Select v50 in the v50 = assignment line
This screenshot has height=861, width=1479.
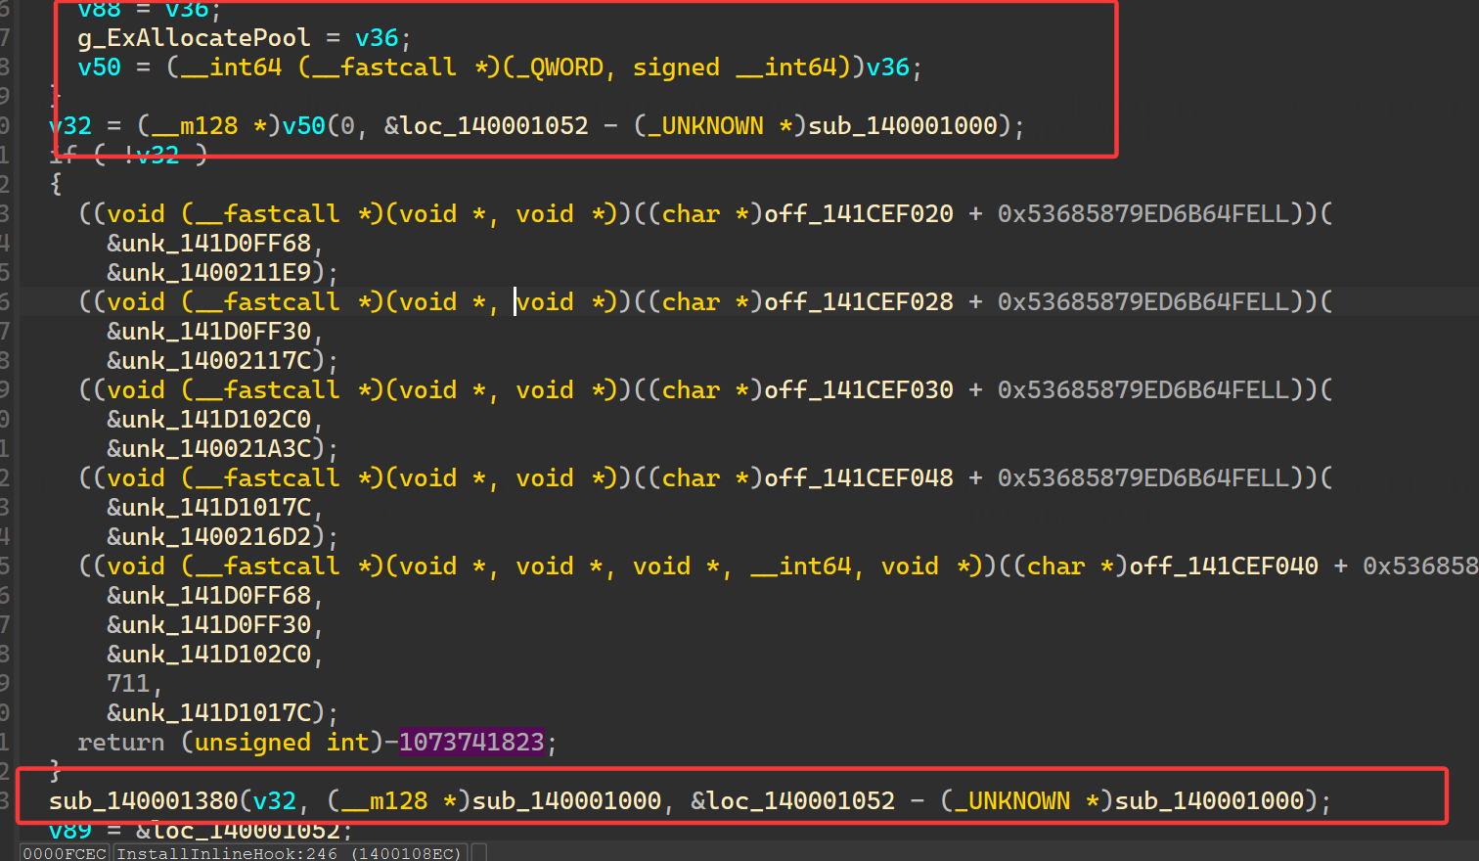point(99,68)
